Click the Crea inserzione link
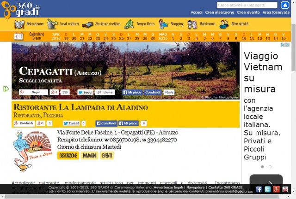Viewport: 296px width, 199px height. 220,12
